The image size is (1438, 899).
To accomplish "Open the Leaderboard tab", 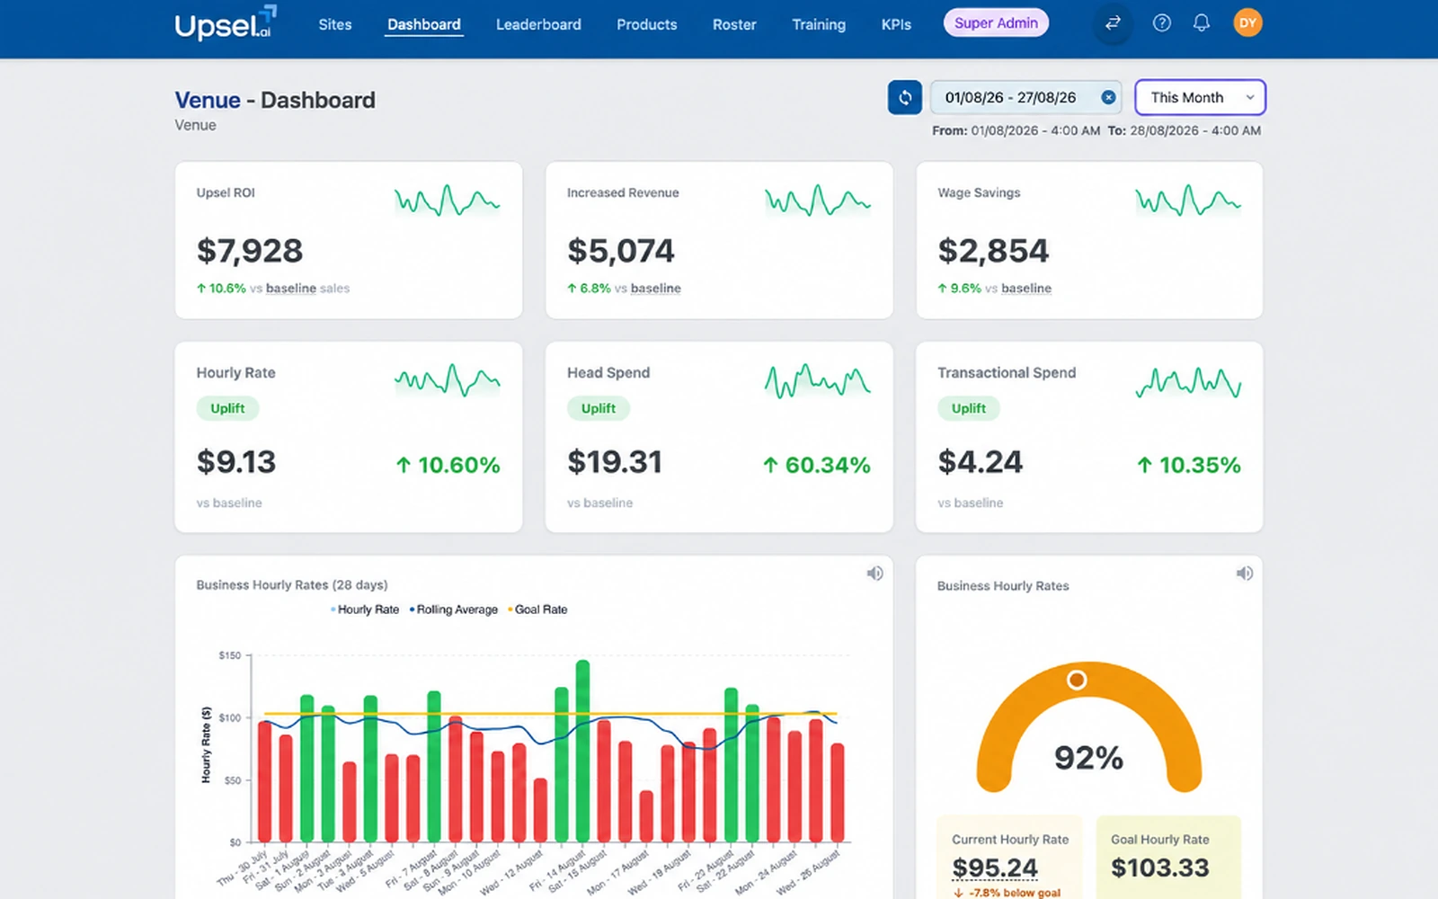I will point(538,24).
